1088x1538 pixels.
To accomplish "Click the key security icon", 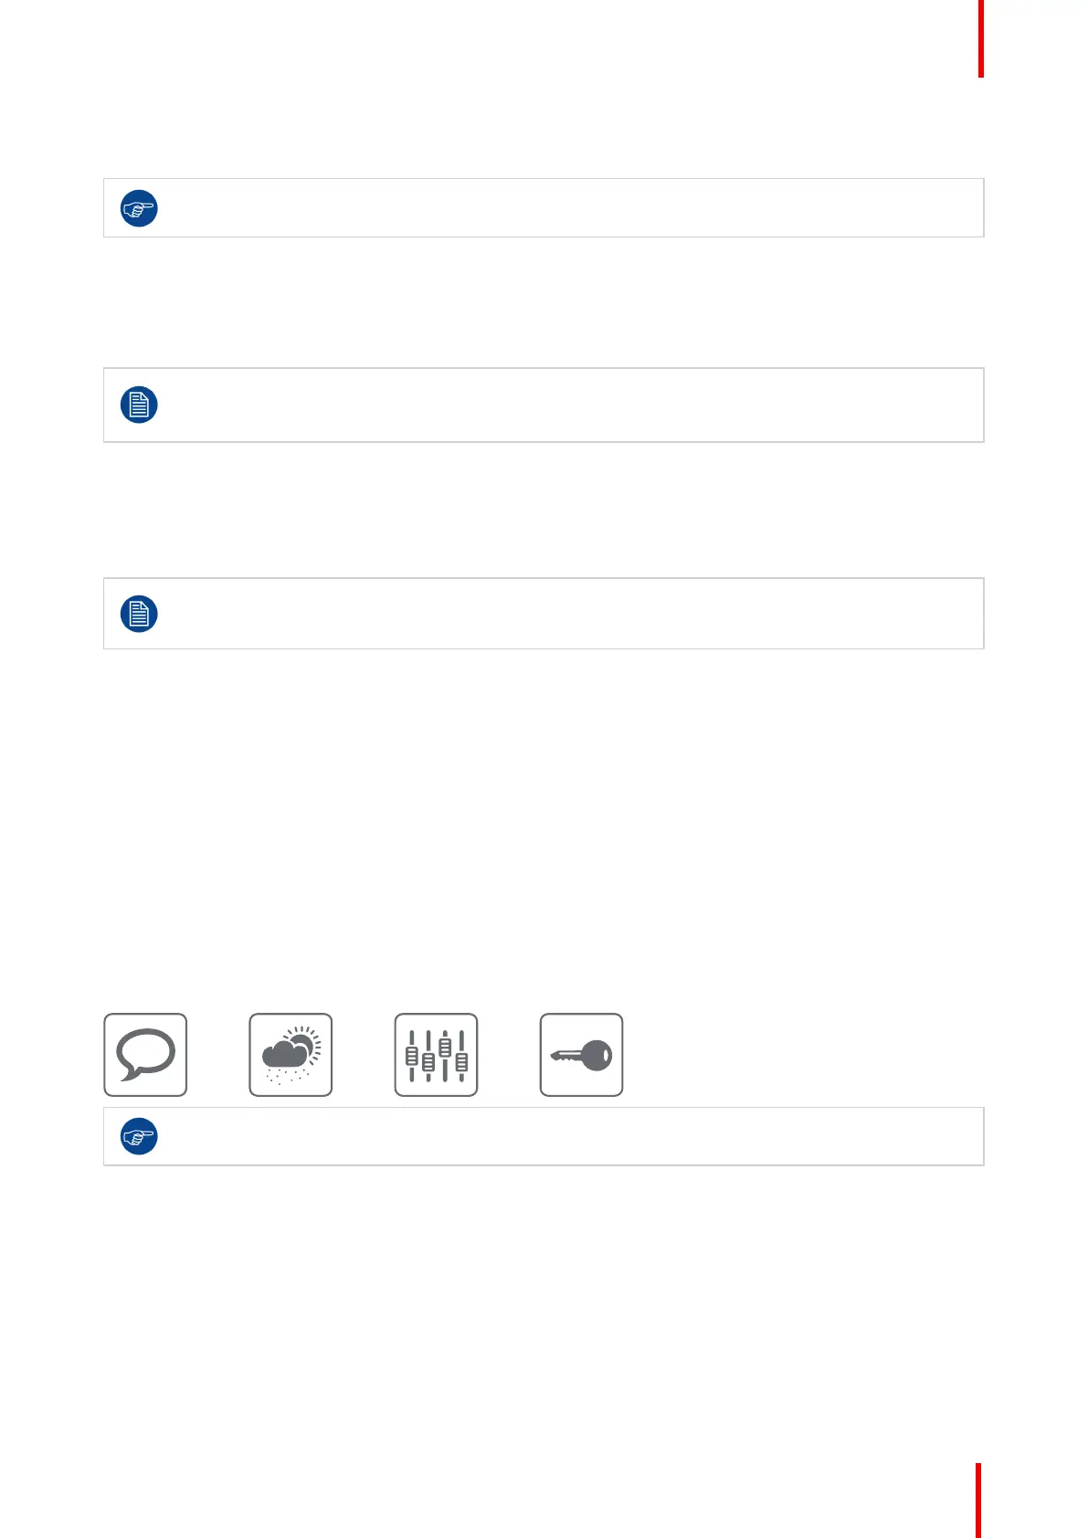I will [x=581, y=1055].
